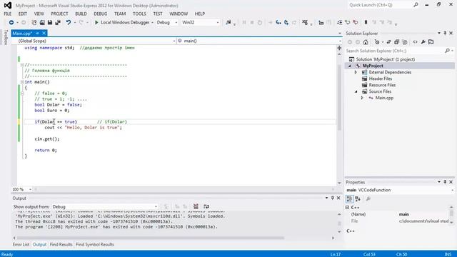Click the Clear All icon in Output panel
Screen dimensions: 457x257
coord(196,206)
